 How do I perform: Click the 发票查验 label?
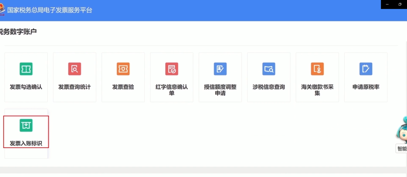[x=123, y=87]
